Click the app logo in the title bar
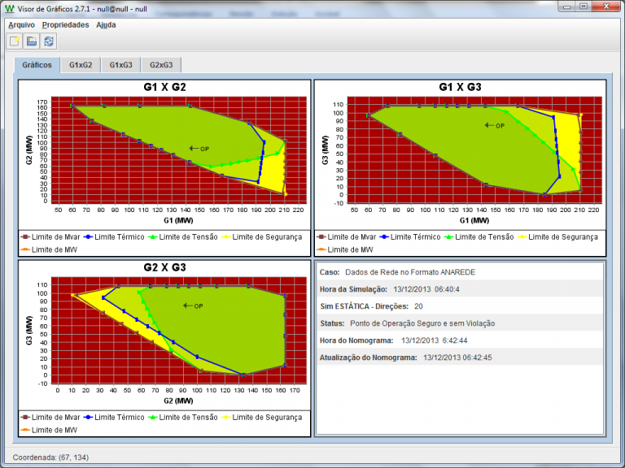Viewport: 625px width, 468px height. coord(9,7)
